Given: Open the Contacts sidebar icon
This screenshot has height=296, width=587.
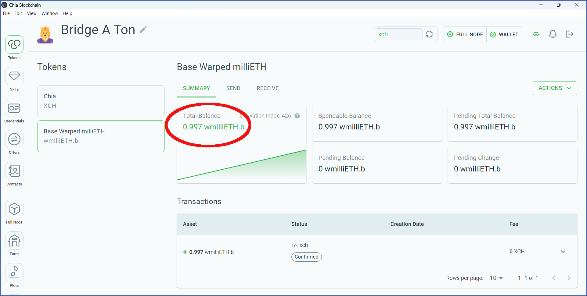Looking at the screenshot, I should click(14, 171).
